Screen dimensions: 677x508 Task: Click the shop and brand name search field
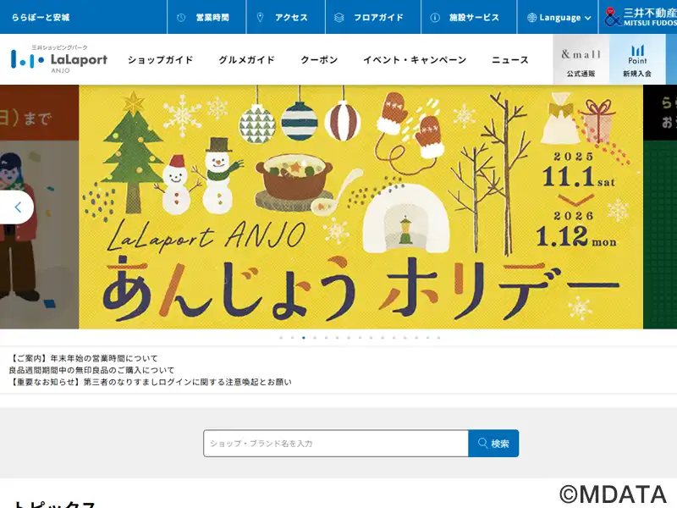coord(336,443)
